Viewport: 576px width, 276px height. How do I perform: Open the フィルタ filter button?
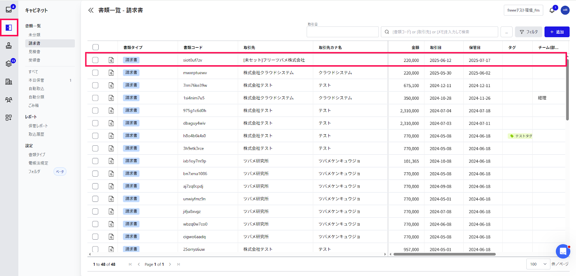tap(529, 32)
